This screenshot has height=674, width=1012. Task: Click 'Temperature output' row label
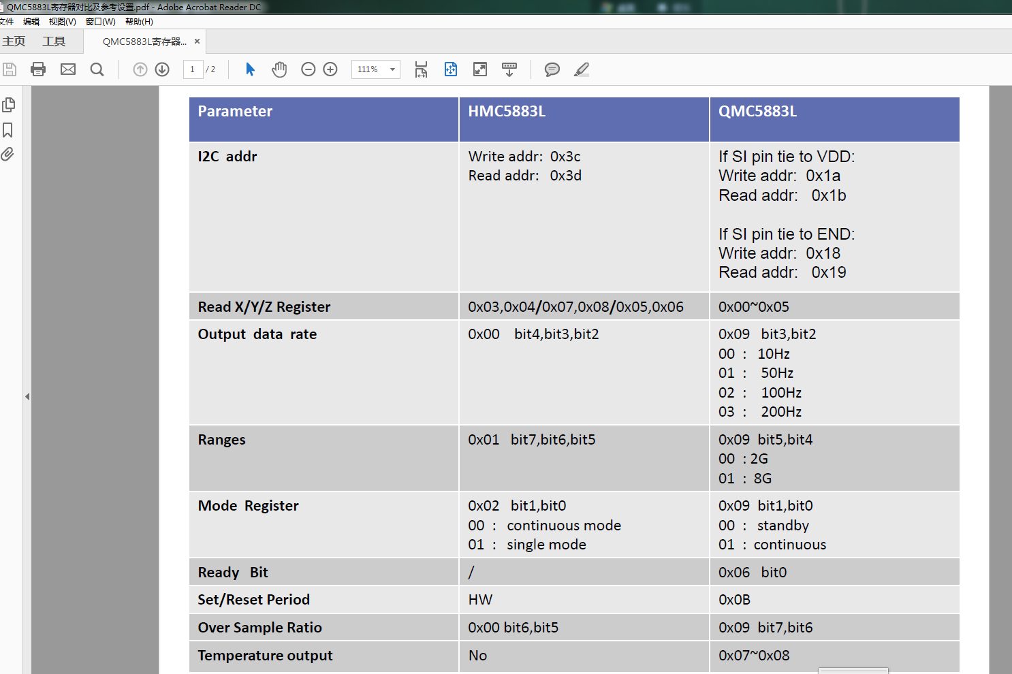(265, 656)
